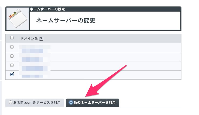Select the お名前.com各サービスを利用 radio circle
The width and height of the screenshot is (199, 115).
pos(11,102)
